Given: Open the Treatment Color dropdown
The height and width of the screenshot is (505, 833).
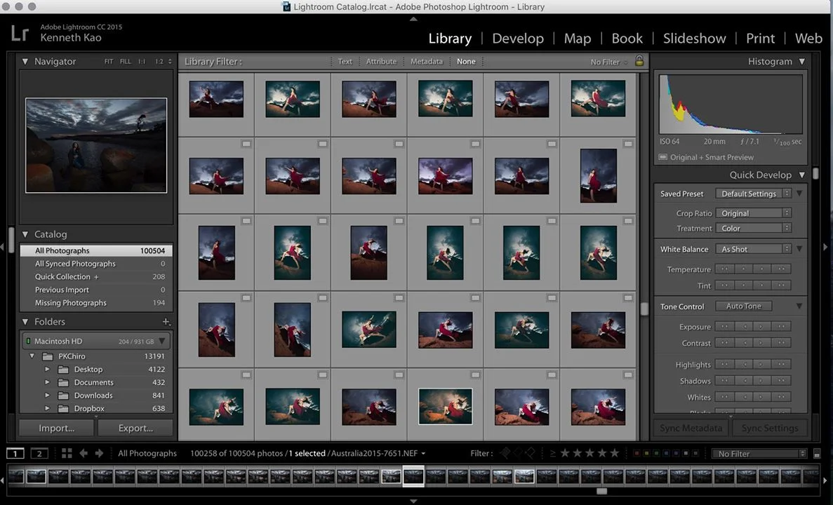Looking at the screenshot, I should (x=753, y=229).
